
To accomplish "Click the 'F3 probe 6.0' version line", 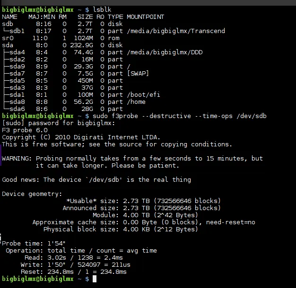I will click(25, 130).
